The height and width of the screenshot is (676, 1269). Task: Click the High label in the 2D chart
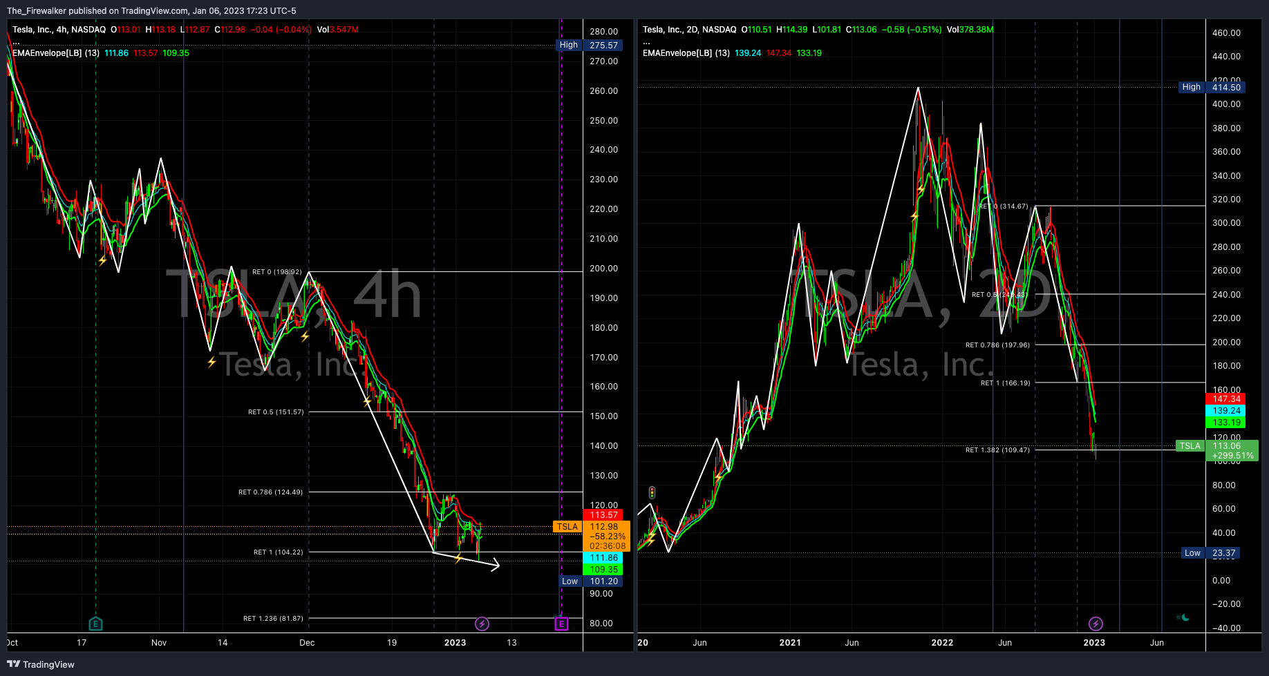tap(1191, 87)
